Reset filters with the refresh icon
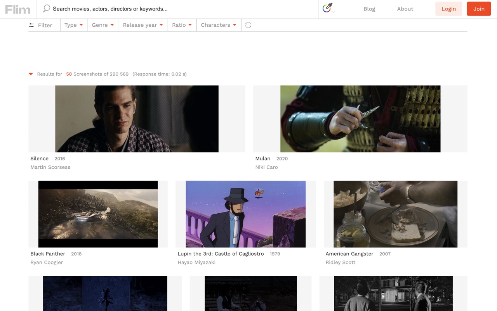This screenshot has width=497, height=311. (x=248, y=25)
